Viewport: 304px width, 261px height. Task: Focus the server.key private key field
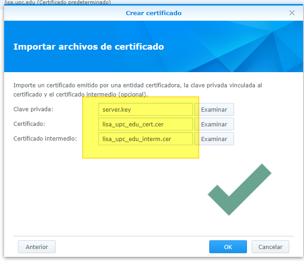(145, 109)
